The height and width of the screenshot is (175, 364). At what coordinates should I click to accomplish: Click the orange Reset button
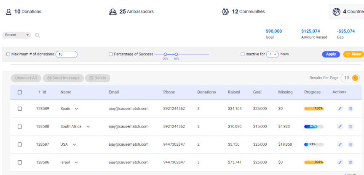pyautogui.click(x=353, y=54)
